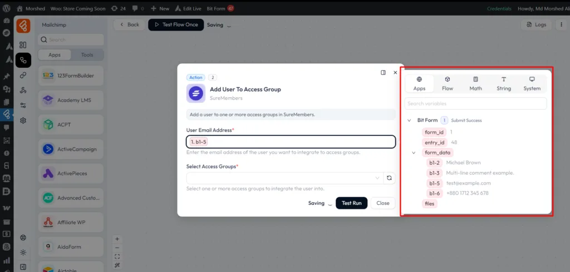Click Credentials link in admin bar
The width and height of the screenshot is (570, 272).
pyautogui.click(x=499, y=8)
